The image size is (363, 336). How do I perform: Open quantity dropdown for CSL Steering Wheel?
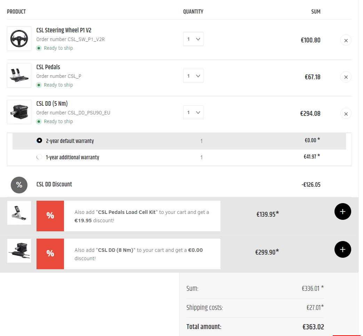(193, 39)
